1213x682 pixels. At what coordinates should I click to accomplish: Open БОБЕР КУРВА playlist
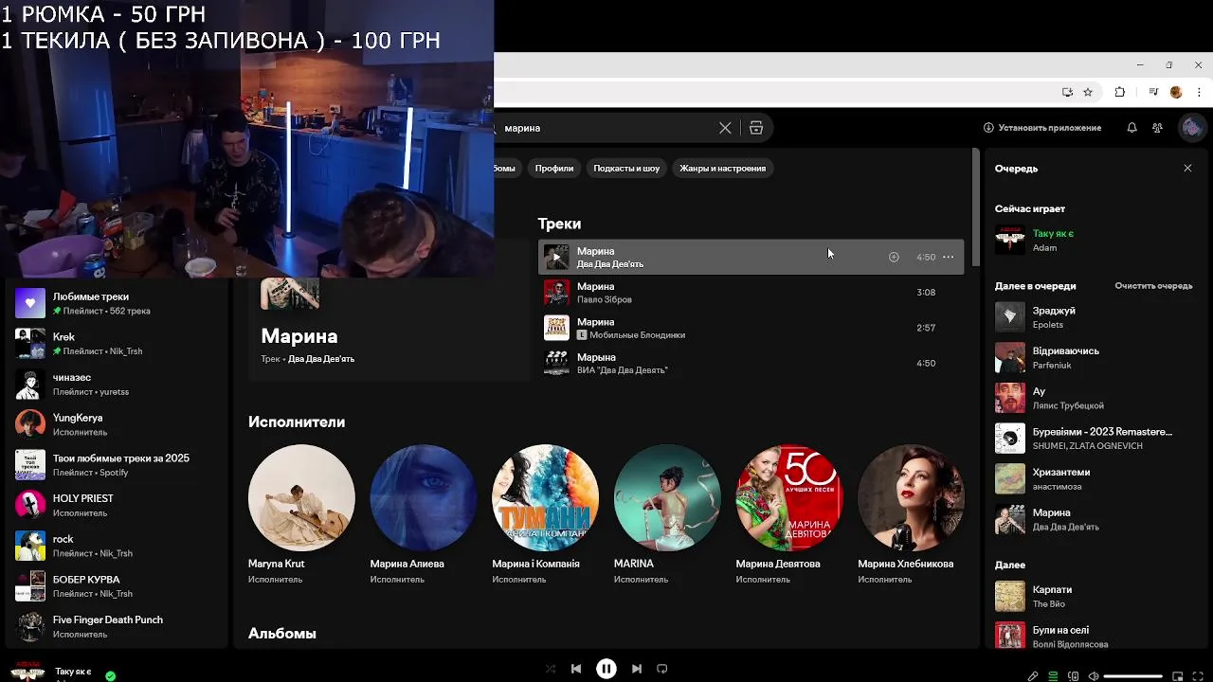point(117,586)
